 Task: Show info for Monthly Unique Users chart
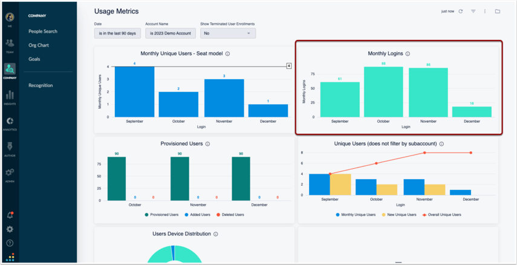coord(227,53)
